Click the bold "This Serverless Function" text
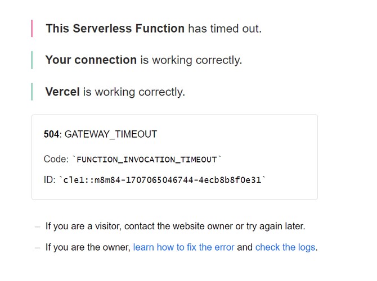 tap(115, 28)
